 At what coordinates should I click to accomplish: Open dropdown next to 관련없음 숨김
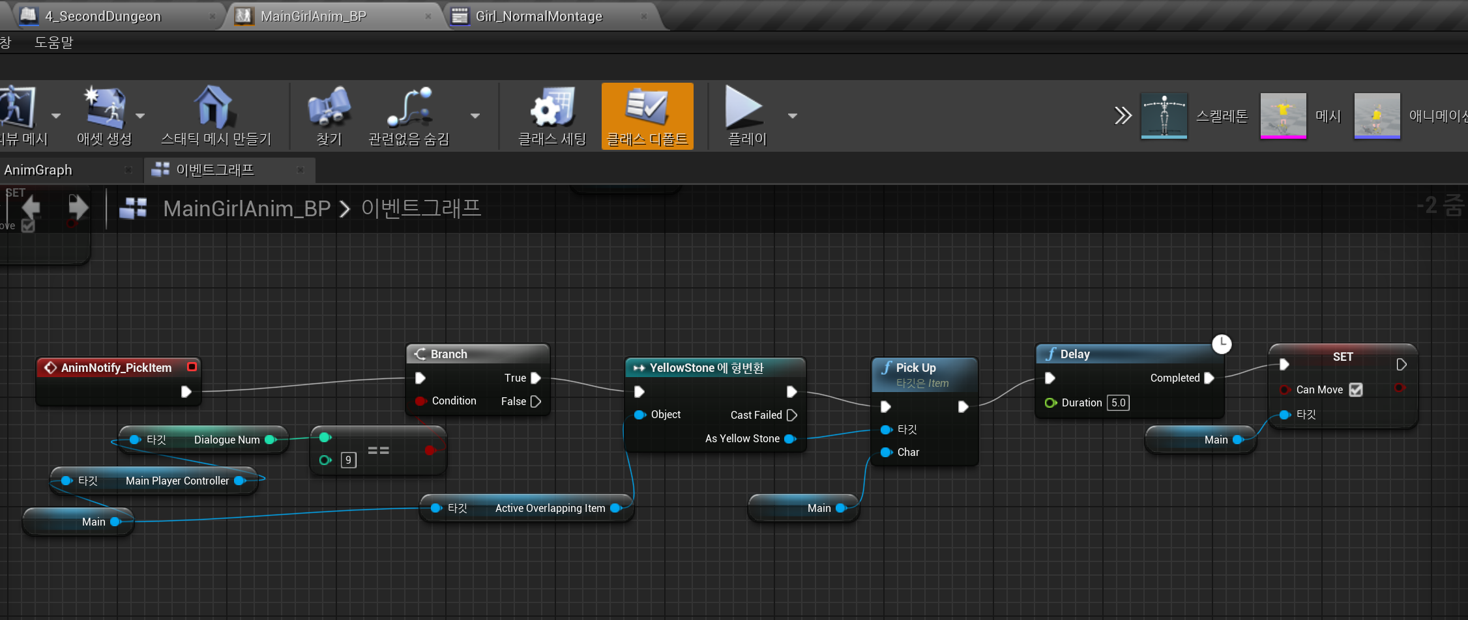[x=475, y=116]
